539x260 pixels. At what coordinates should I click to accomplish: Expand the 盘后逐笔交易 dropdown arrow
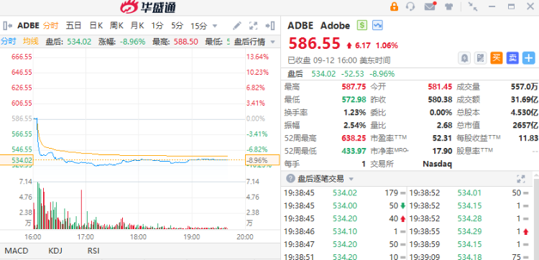click(x=351, y=179)
